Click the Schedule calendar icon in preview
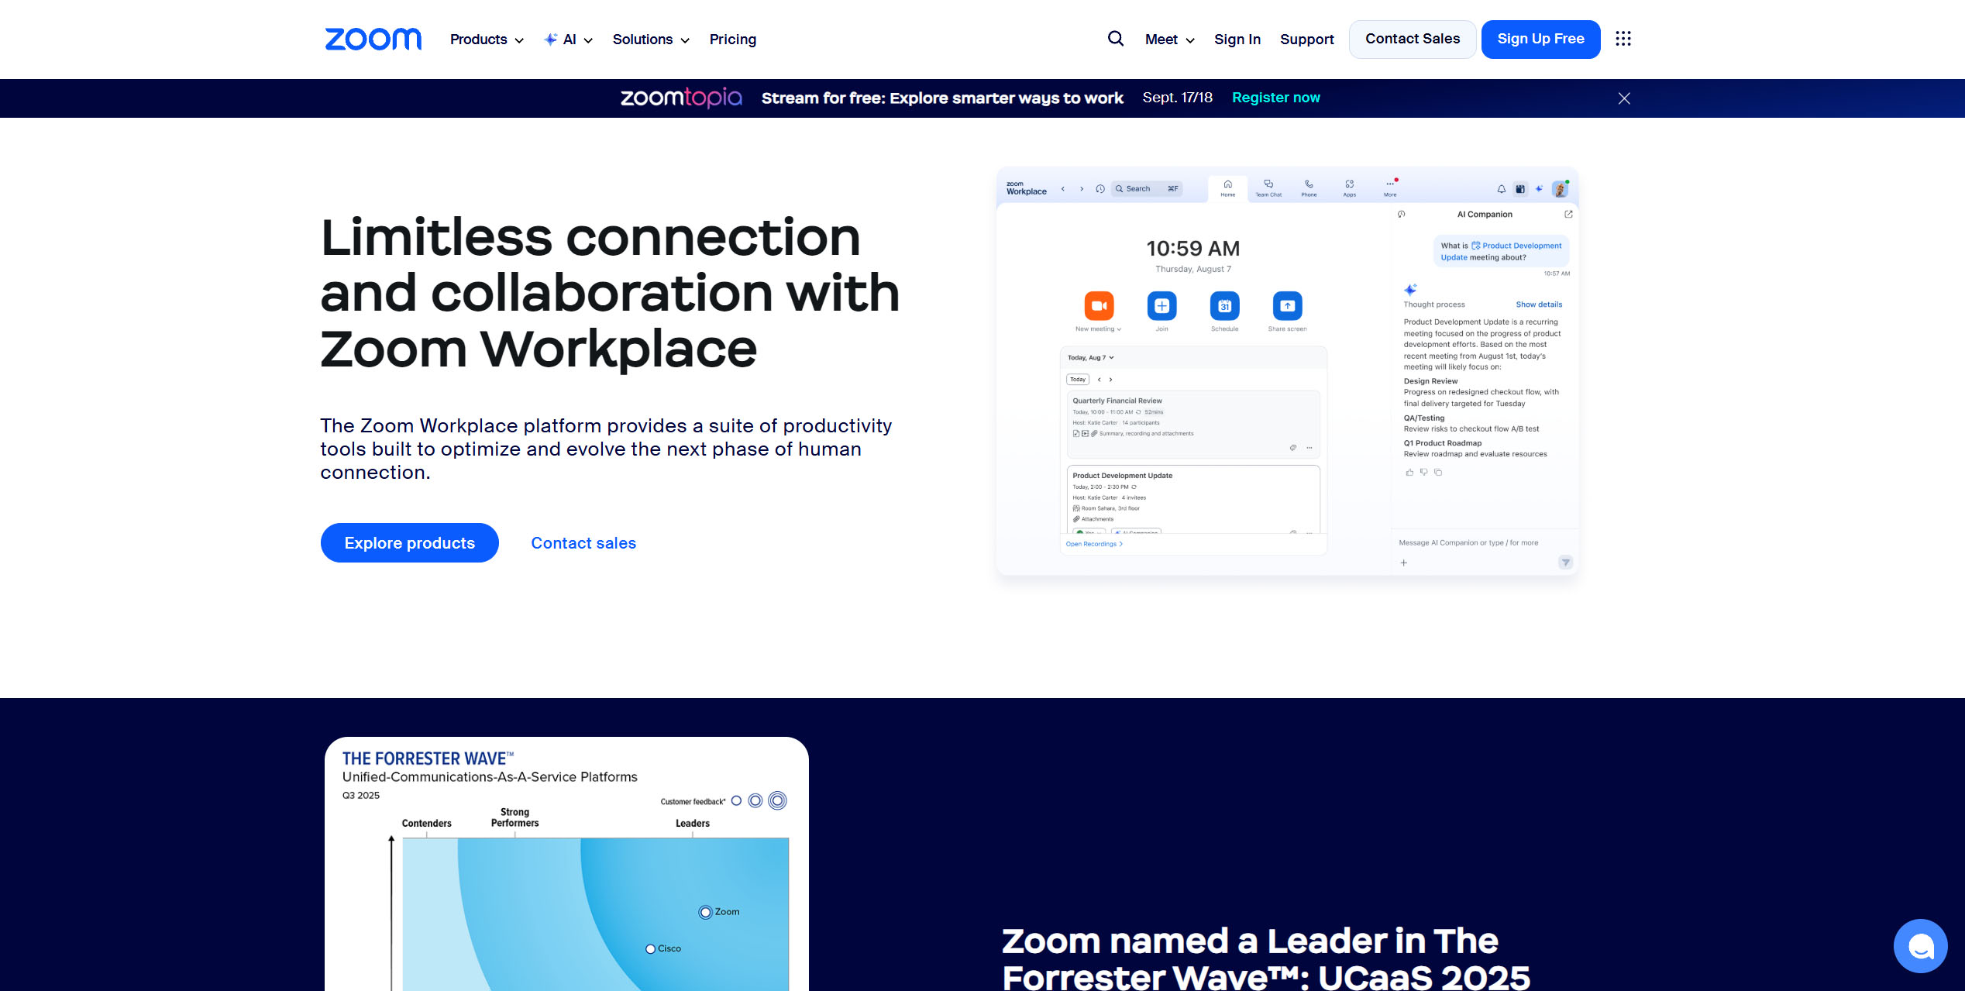 click(x=1224, y=306)
